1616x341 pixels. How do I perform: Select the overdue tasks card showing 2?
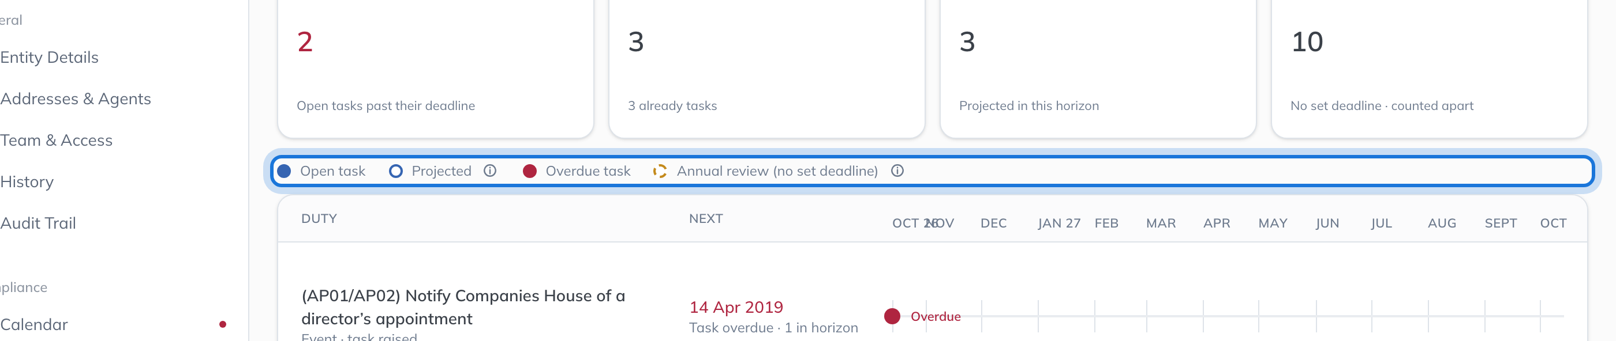[x=435, y=67]
